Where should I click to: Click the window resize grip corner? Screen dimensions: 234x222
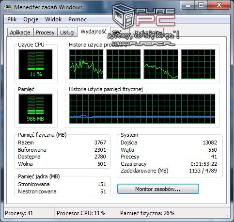click(x=228, y=215)
